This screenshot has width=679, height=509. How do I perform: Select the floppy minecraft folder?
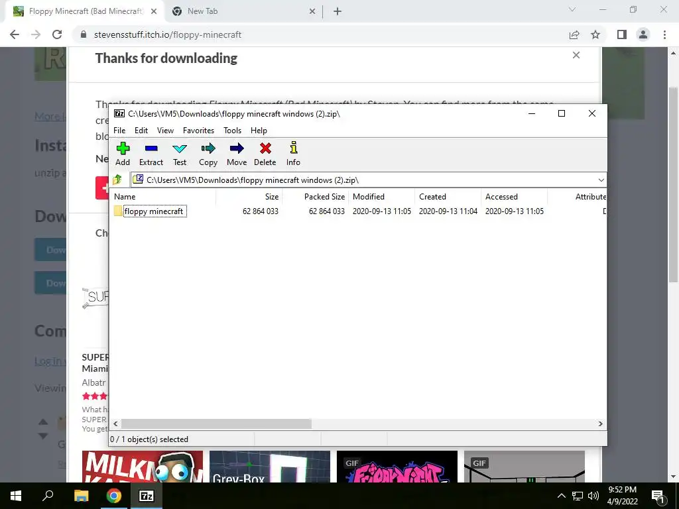(x=150, y=211)
